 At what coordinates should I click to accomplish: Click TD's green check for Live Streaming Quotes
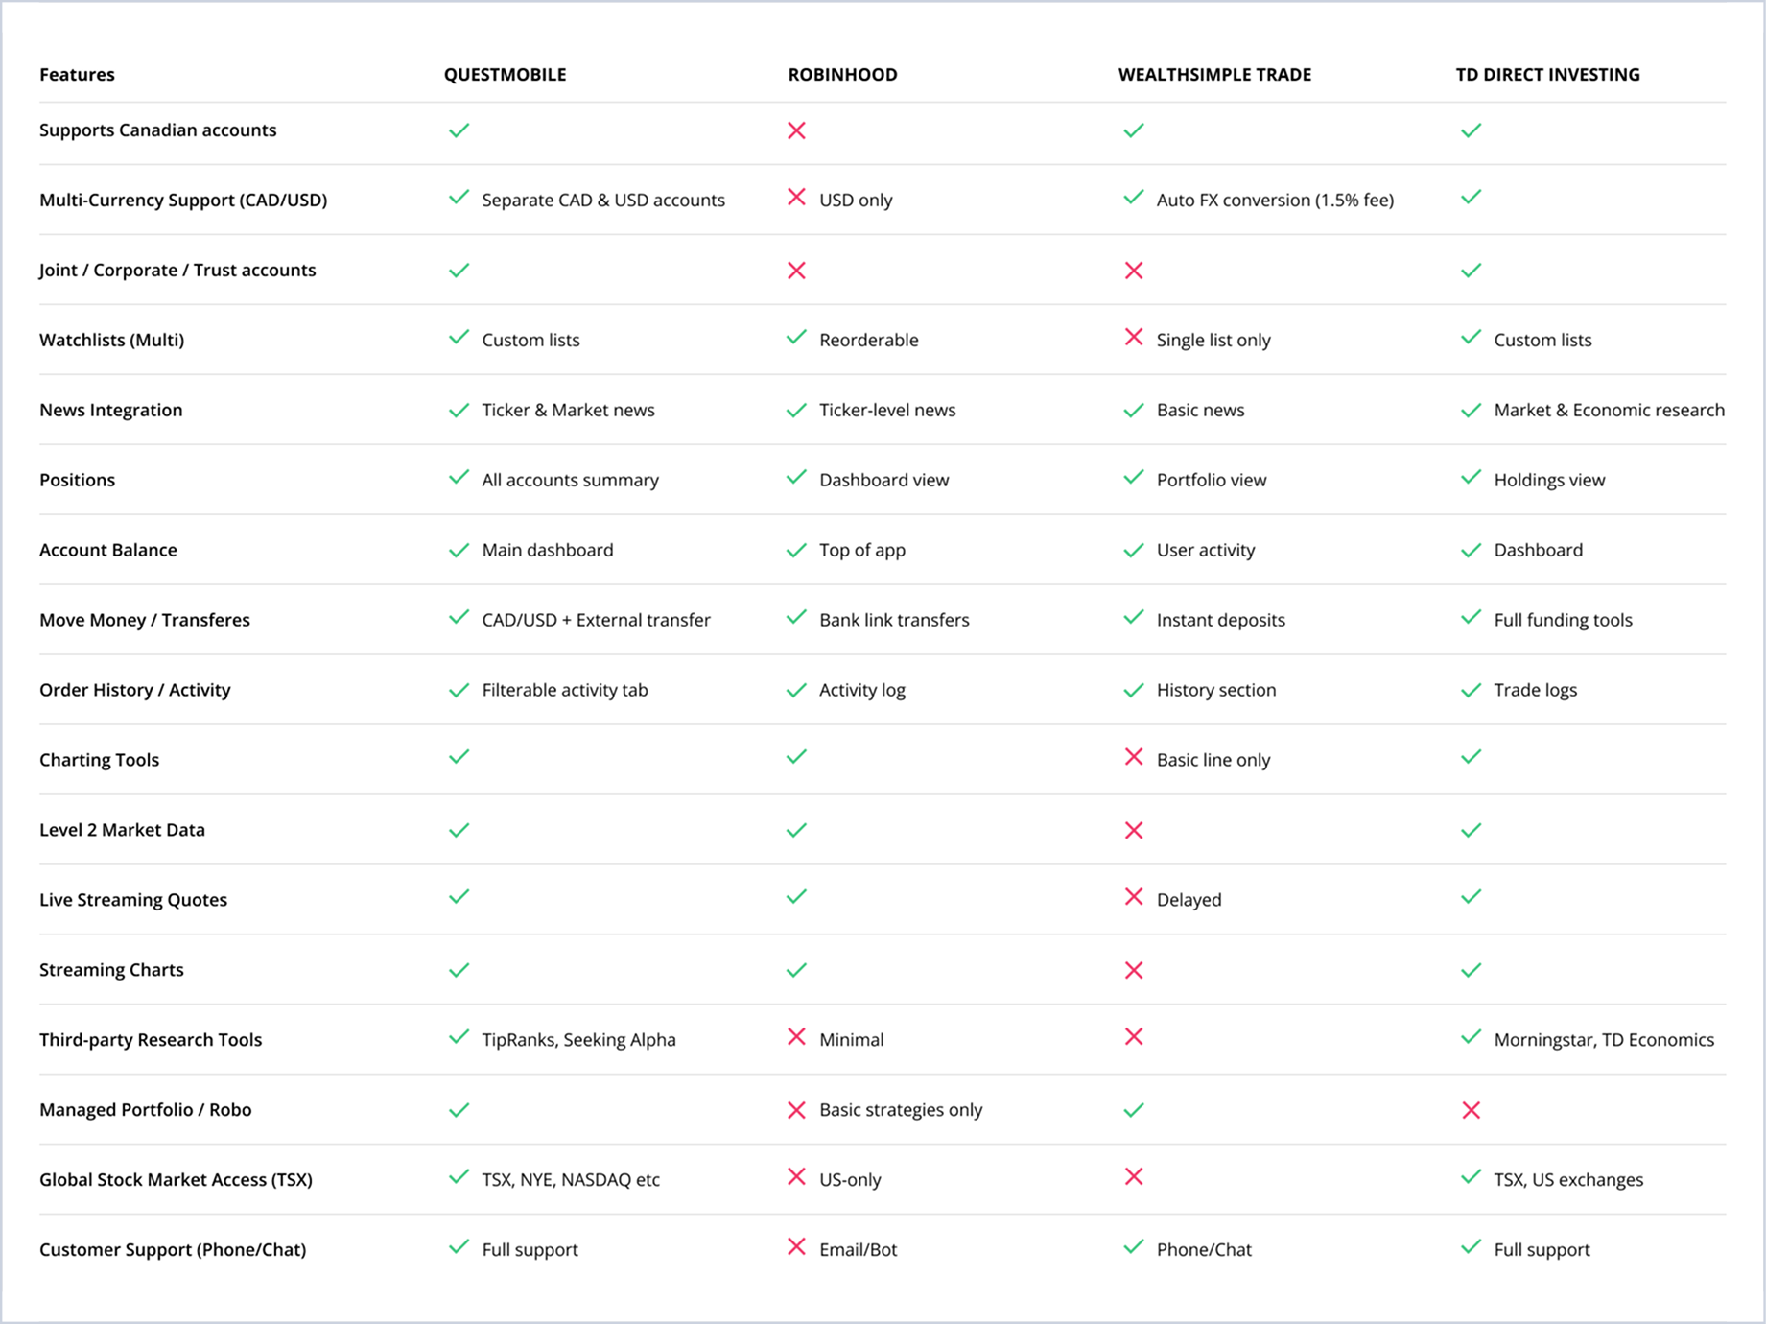[1471, 897]
